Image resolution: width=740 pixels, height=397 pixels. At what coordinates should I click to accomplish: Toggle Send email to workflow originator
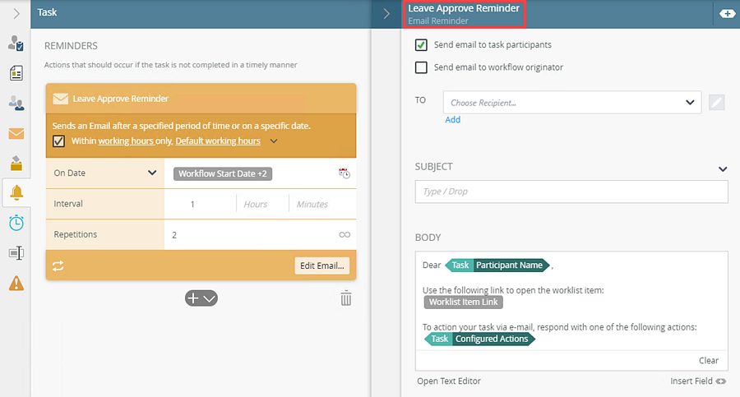click(x=421, y=67)
